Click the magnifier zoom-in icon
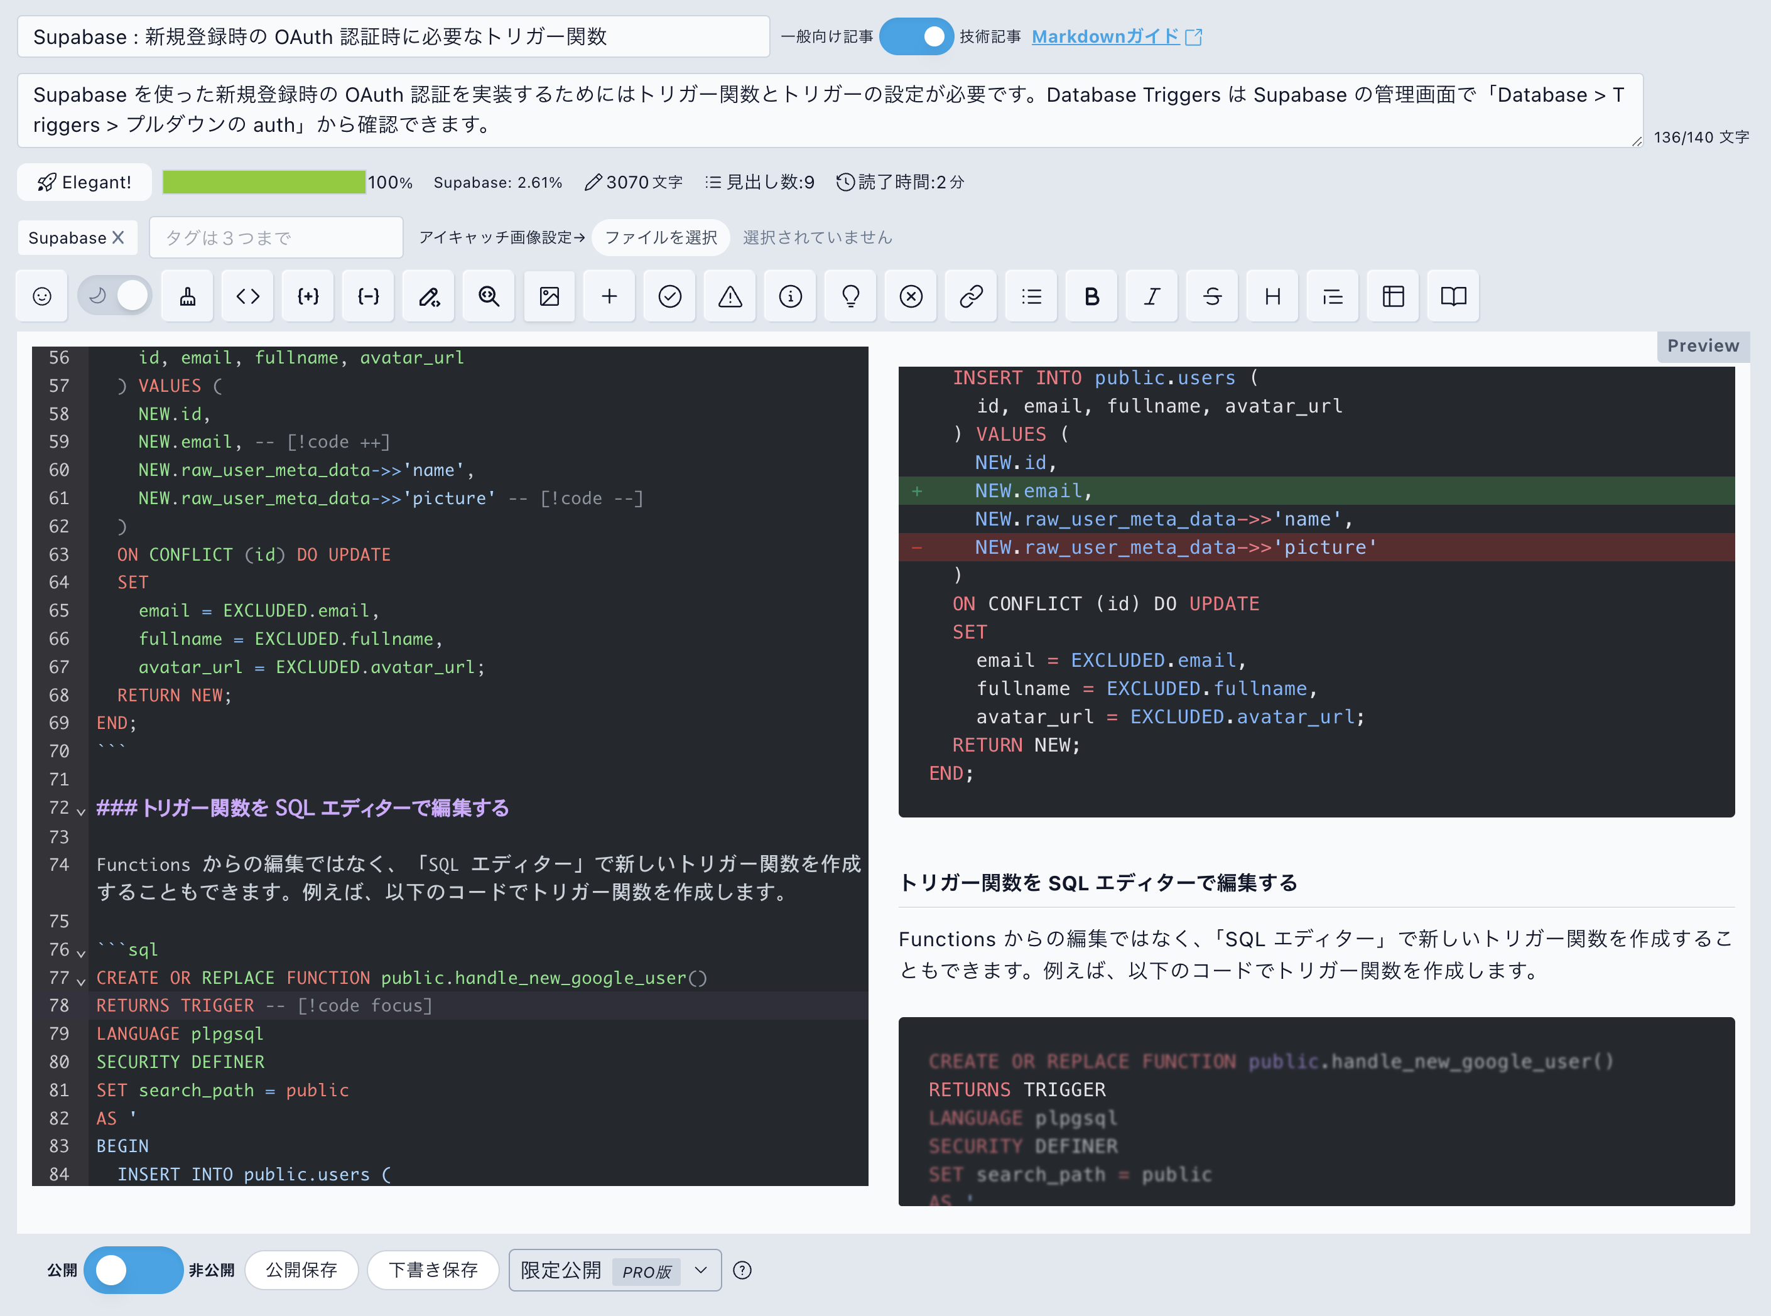This screenshot has height=1316, width=1771. 489,296
